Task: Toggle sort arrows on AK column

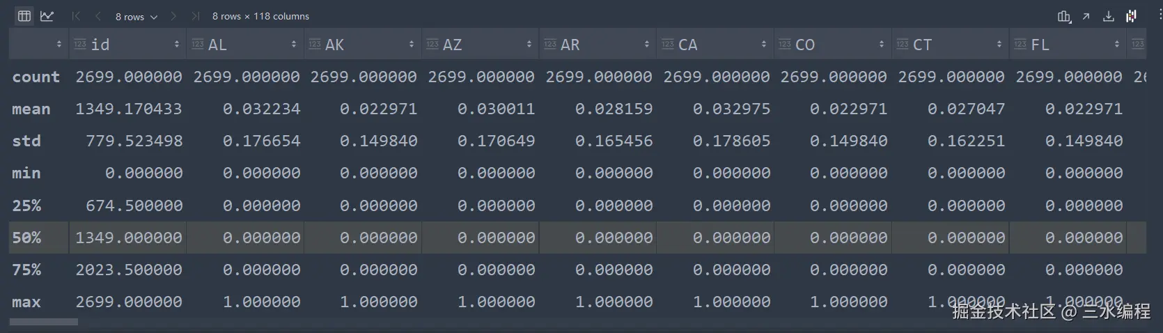Action: tap(412, 45)
